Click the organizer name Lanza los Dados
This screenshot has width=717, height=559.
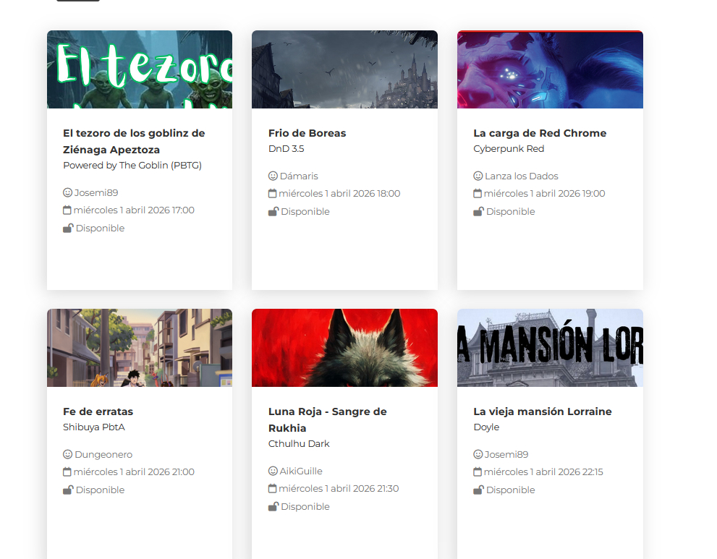(521, 176)
